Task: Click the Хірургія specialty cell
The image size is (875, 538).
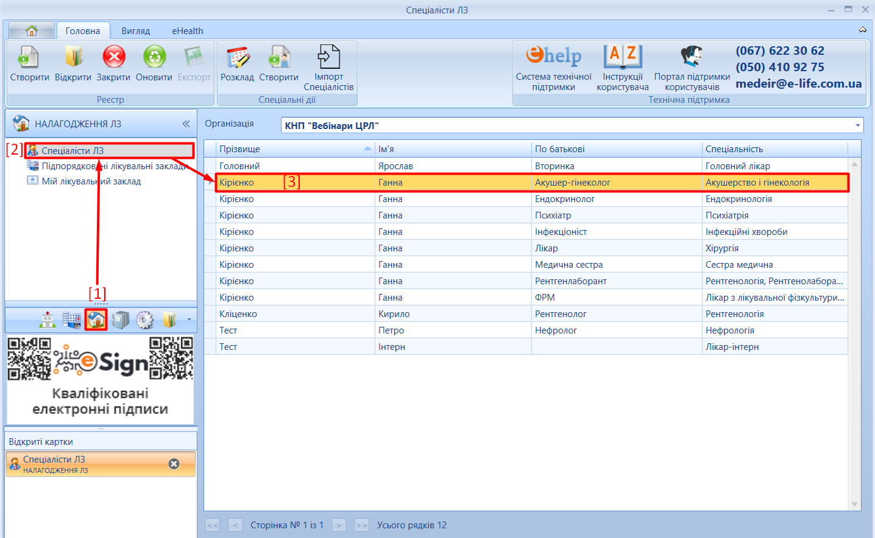Action: (x=775, y=248)
